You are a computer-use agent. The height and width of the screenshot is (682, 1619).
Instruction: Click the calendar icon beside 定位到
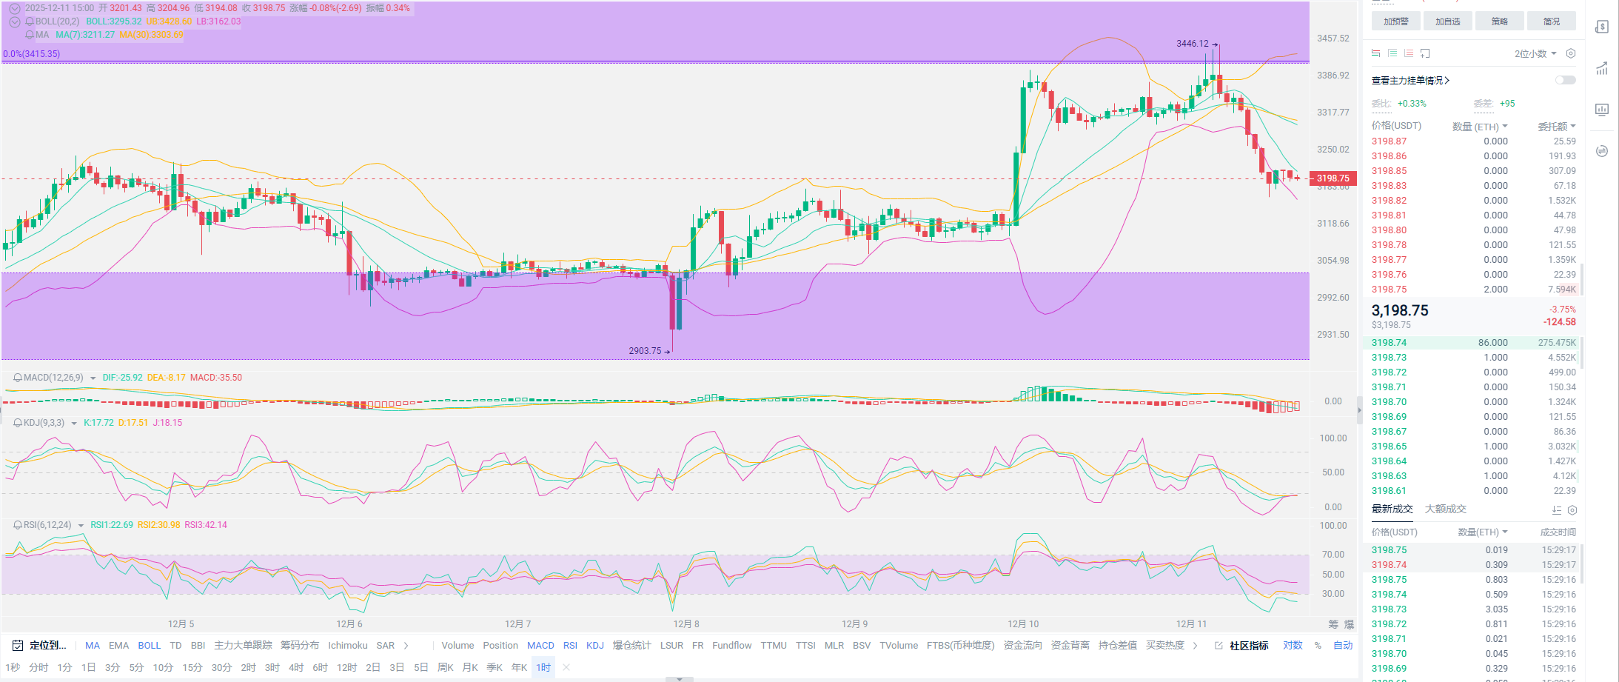(18, 646)
